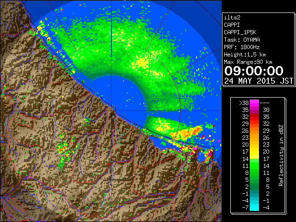Click the "Height:1.5 km" line
The image size is (296, 222).
tap(245, 55)
